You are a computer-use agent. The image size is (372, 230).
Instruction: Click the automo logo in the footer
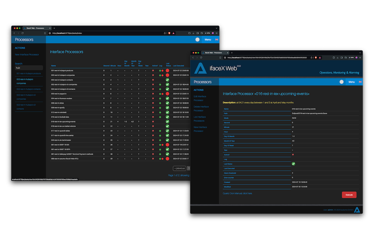point(357,210)
